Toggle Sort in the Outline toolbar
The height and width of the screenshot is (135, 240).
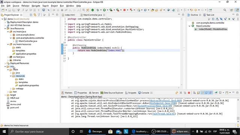tap(217, 19)
